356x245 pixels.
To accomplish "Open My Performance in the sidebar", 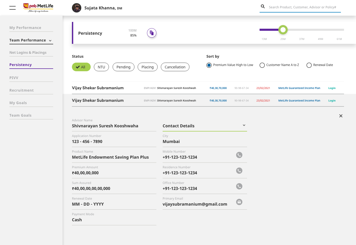I will click(25, 28).
